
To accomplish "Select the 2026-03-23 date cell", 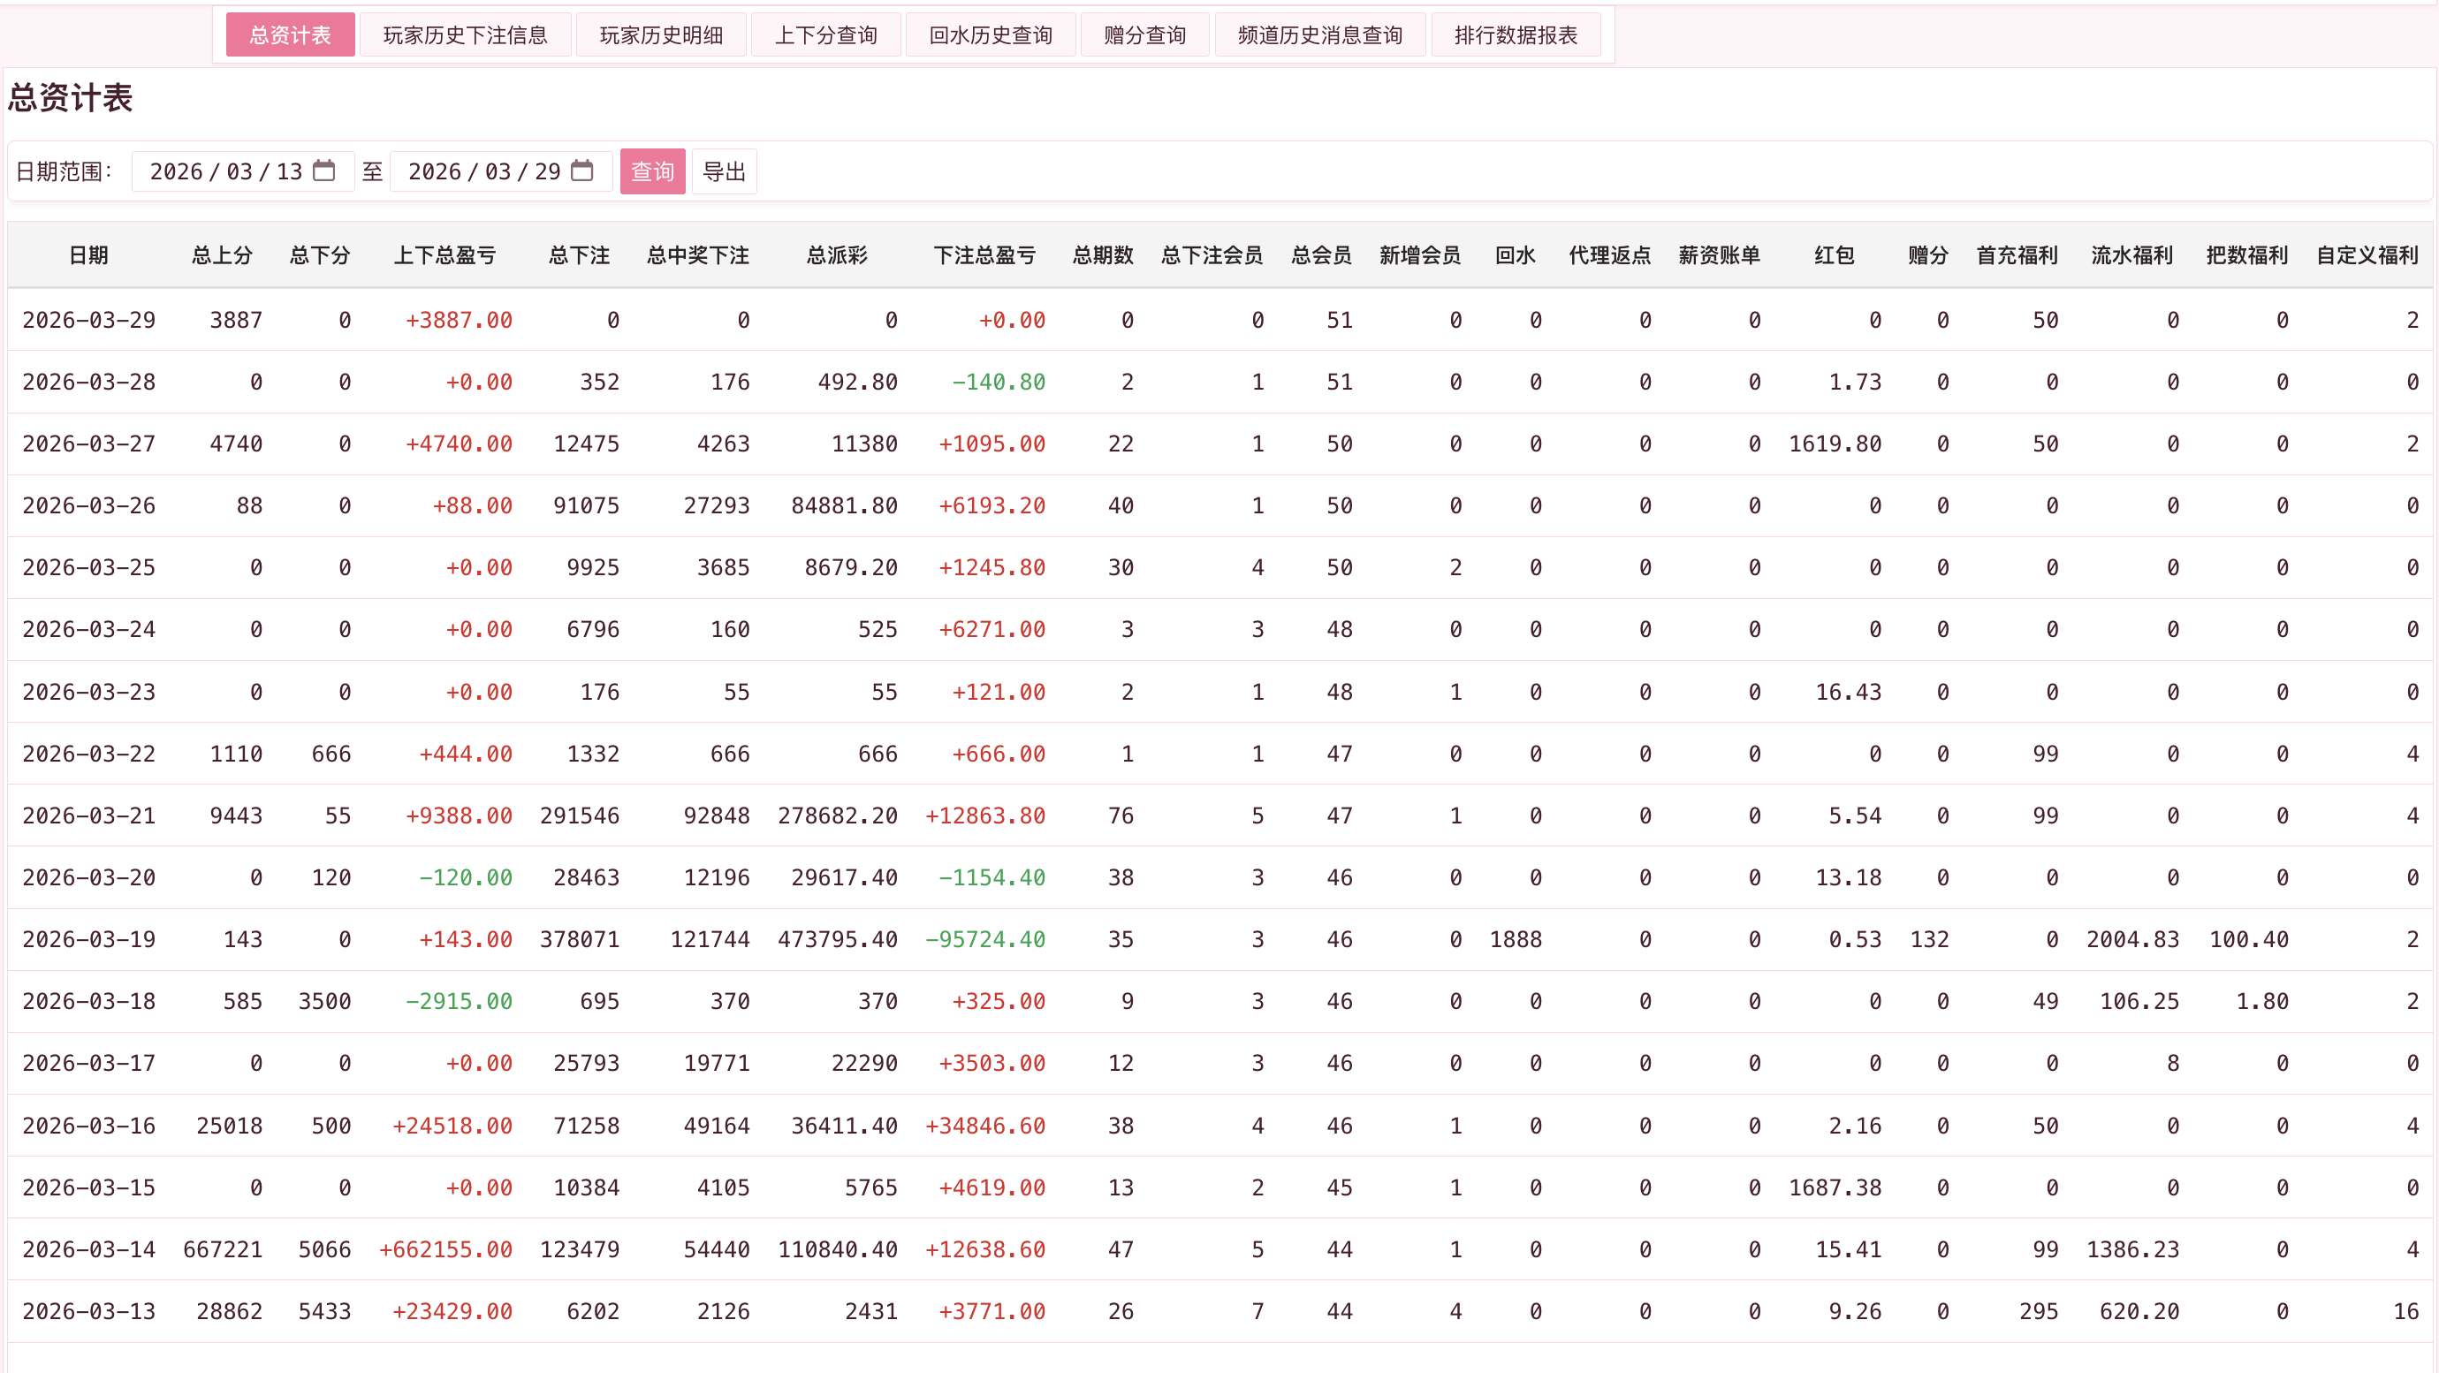I will 89,691.
